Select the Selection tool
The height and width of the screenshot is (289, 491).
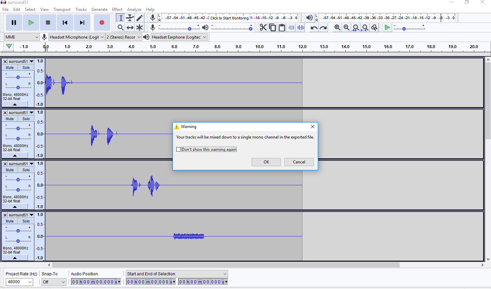(120, 18)
